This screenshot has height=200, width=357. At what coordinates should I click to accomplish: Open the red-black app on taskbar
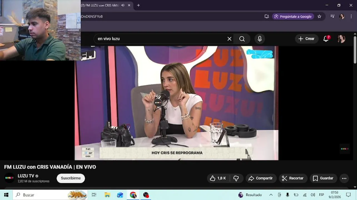tap(146, 195)
